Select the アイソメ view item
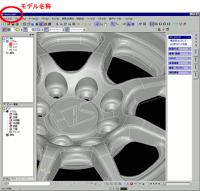This screenshot has height=191, width=200. click(x=15, y=132)
